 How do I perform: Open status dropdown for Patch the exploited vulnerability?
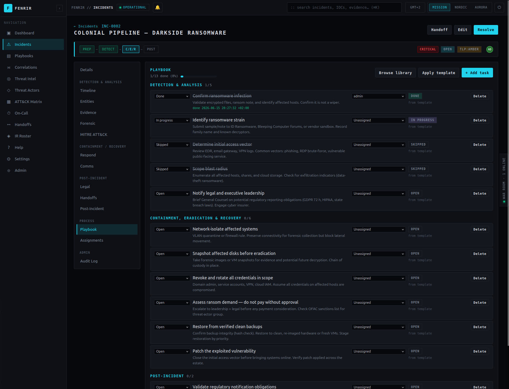pos(172,352)
